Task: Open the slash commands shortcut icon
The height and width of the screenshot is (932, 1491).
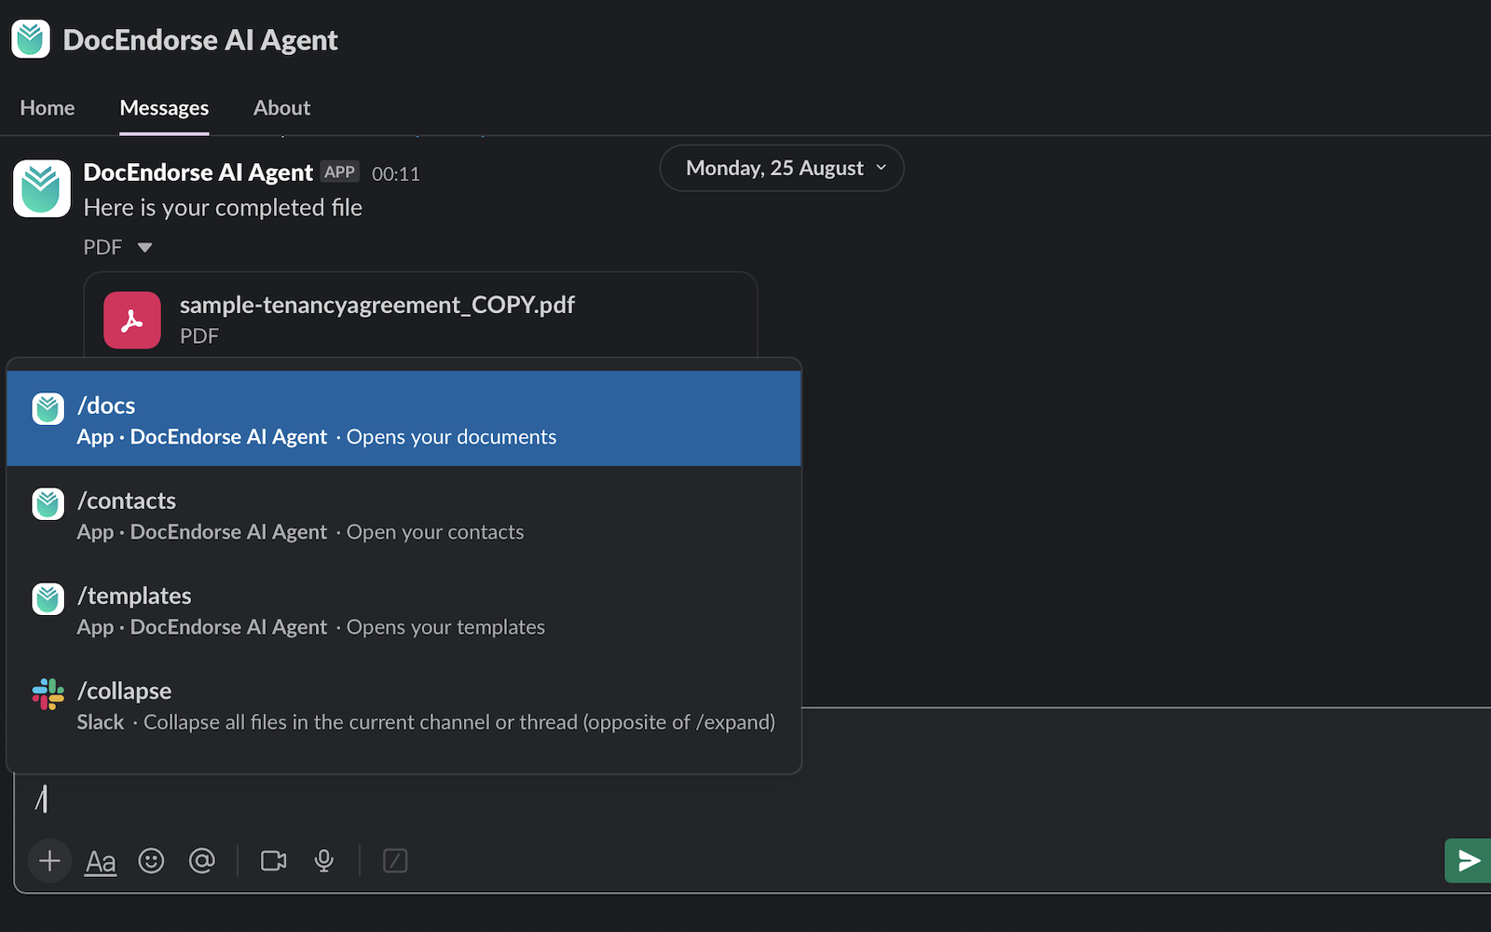Action: 394,860
